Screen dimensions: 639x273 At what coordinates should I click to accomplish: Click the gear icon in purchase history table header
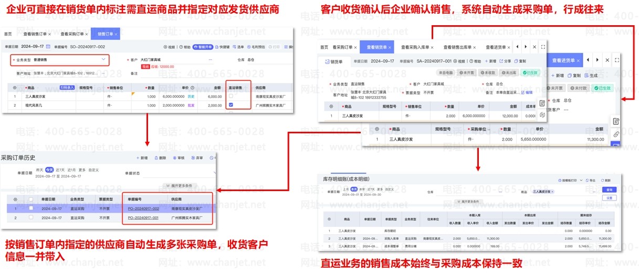coord(15,199)
